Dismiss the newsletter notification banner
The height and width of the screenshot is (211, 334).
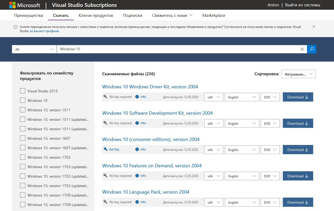pos(314,27)
